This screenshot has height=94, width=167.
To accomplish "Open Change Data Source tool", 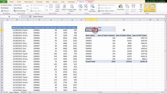I will (x=72, y=8).
